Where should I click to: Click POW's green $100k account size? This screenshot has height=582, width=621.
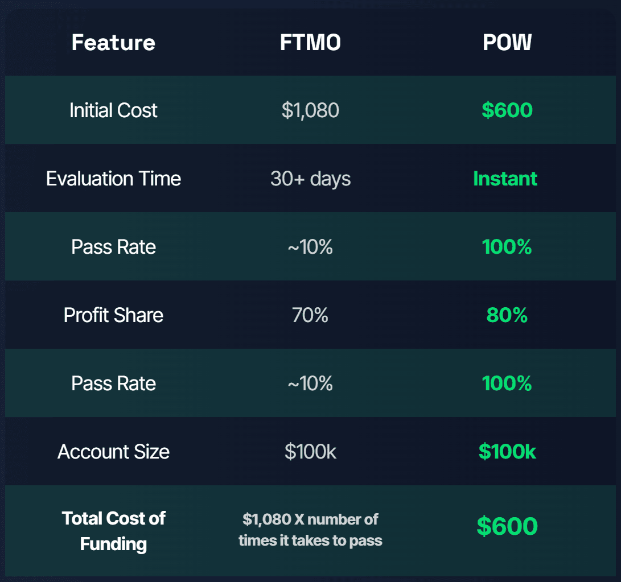pyautogui.click(x=507, y=452)
